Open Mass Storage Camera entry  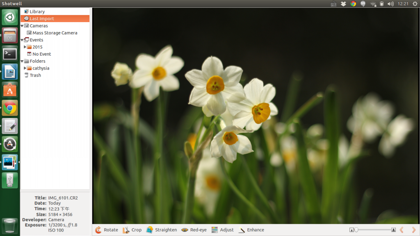tap(55, 33)
